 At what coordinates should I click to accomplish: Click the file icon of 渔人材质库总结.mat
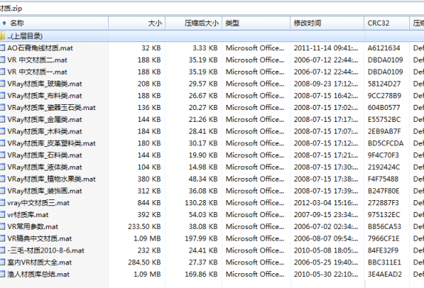pos(2,274)
